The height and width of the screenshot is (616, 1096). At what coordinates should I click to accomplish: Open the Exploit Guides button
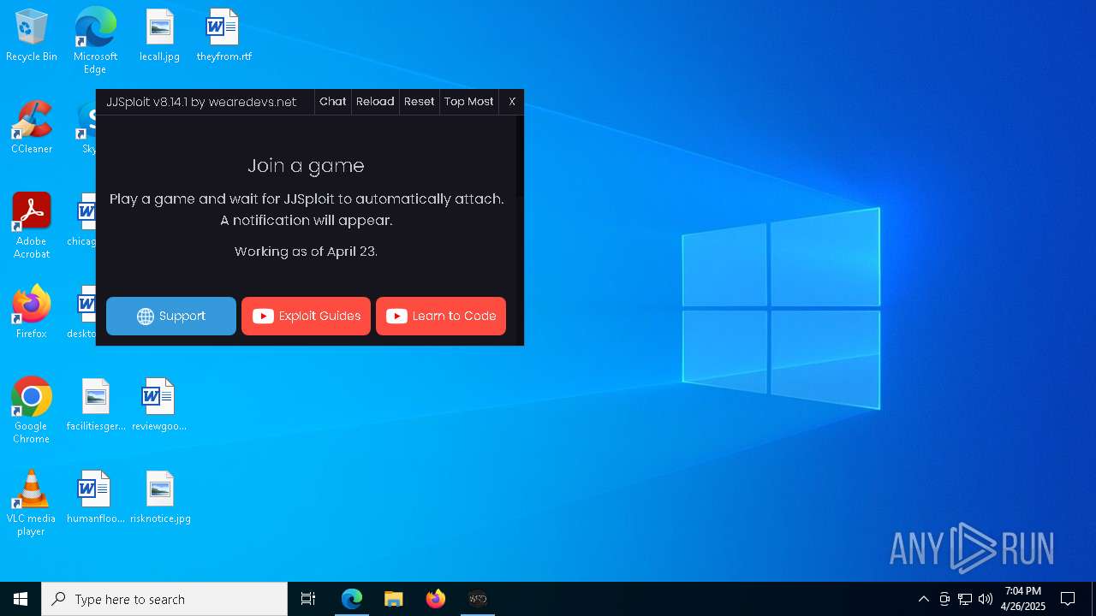coord(306,316)
